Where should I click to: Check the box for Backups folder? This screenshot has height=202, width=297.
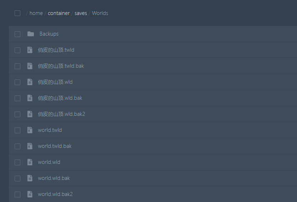(17, 34)
